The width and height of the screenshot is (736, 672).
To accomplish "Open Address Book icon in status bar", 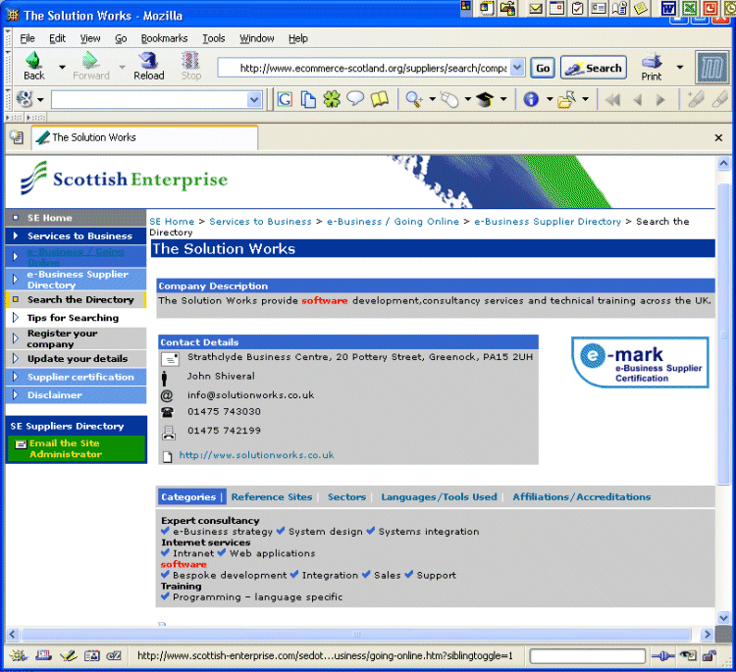I will click(91, 655).
